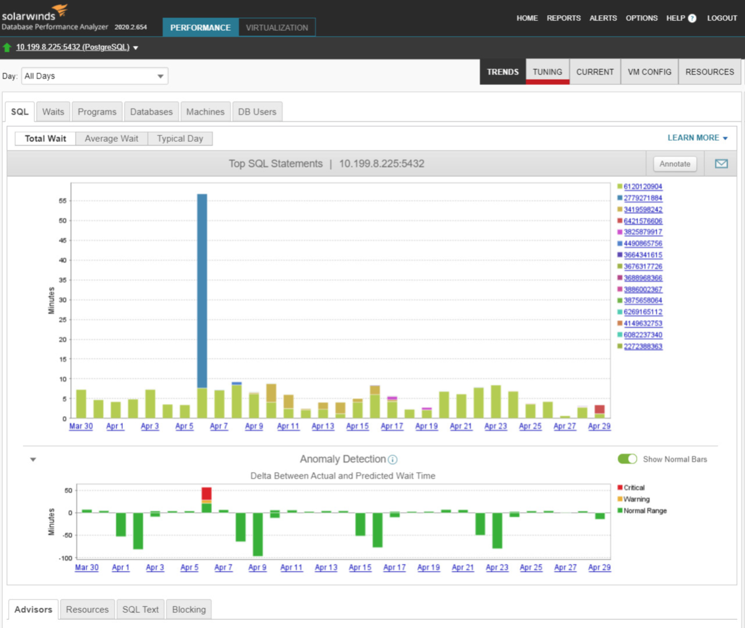Open SQL hash 2779271884 legend link
Image resolution: width=745 pixels, height=628 pixels.
pyautogui.click(x=643, y=198)
